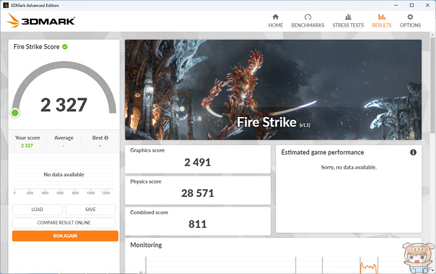
Task: Click the Stress Tests bar chart icon
Action: click(348, 17)
